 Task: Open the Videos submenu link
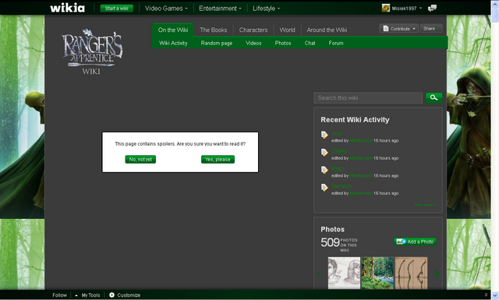(x=253, y=43)
